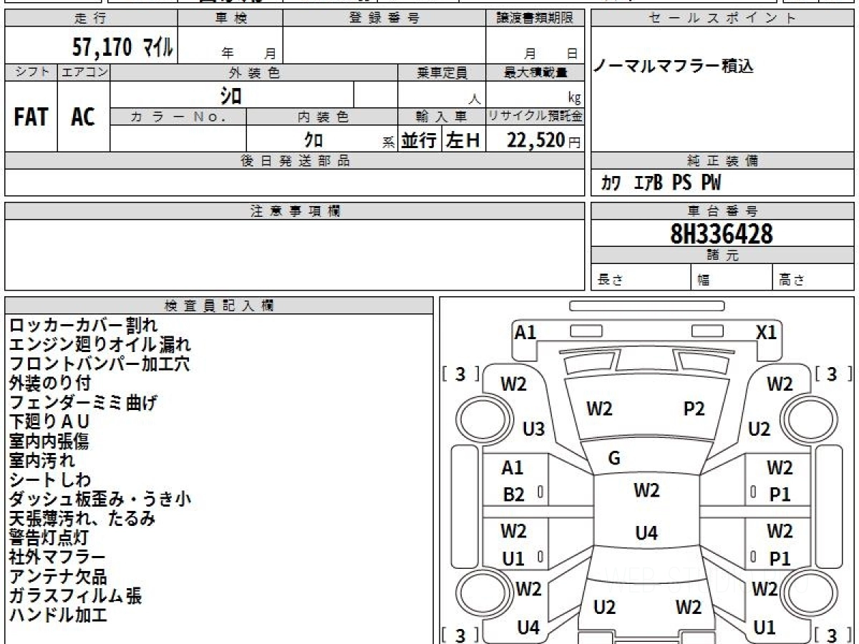This screenshot has height=644, width=859.
Task: Select the note ダッシュ板歪み・うき小
Action: click(x=100, y=499)
